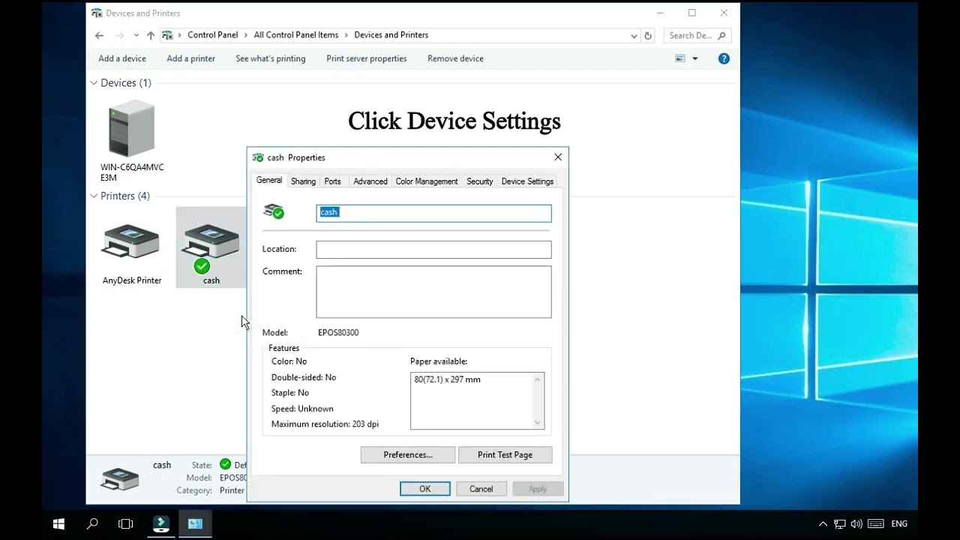Click the Back navigation arrow
The width and height of the screenshot is (960, 540).
(99, 35)
